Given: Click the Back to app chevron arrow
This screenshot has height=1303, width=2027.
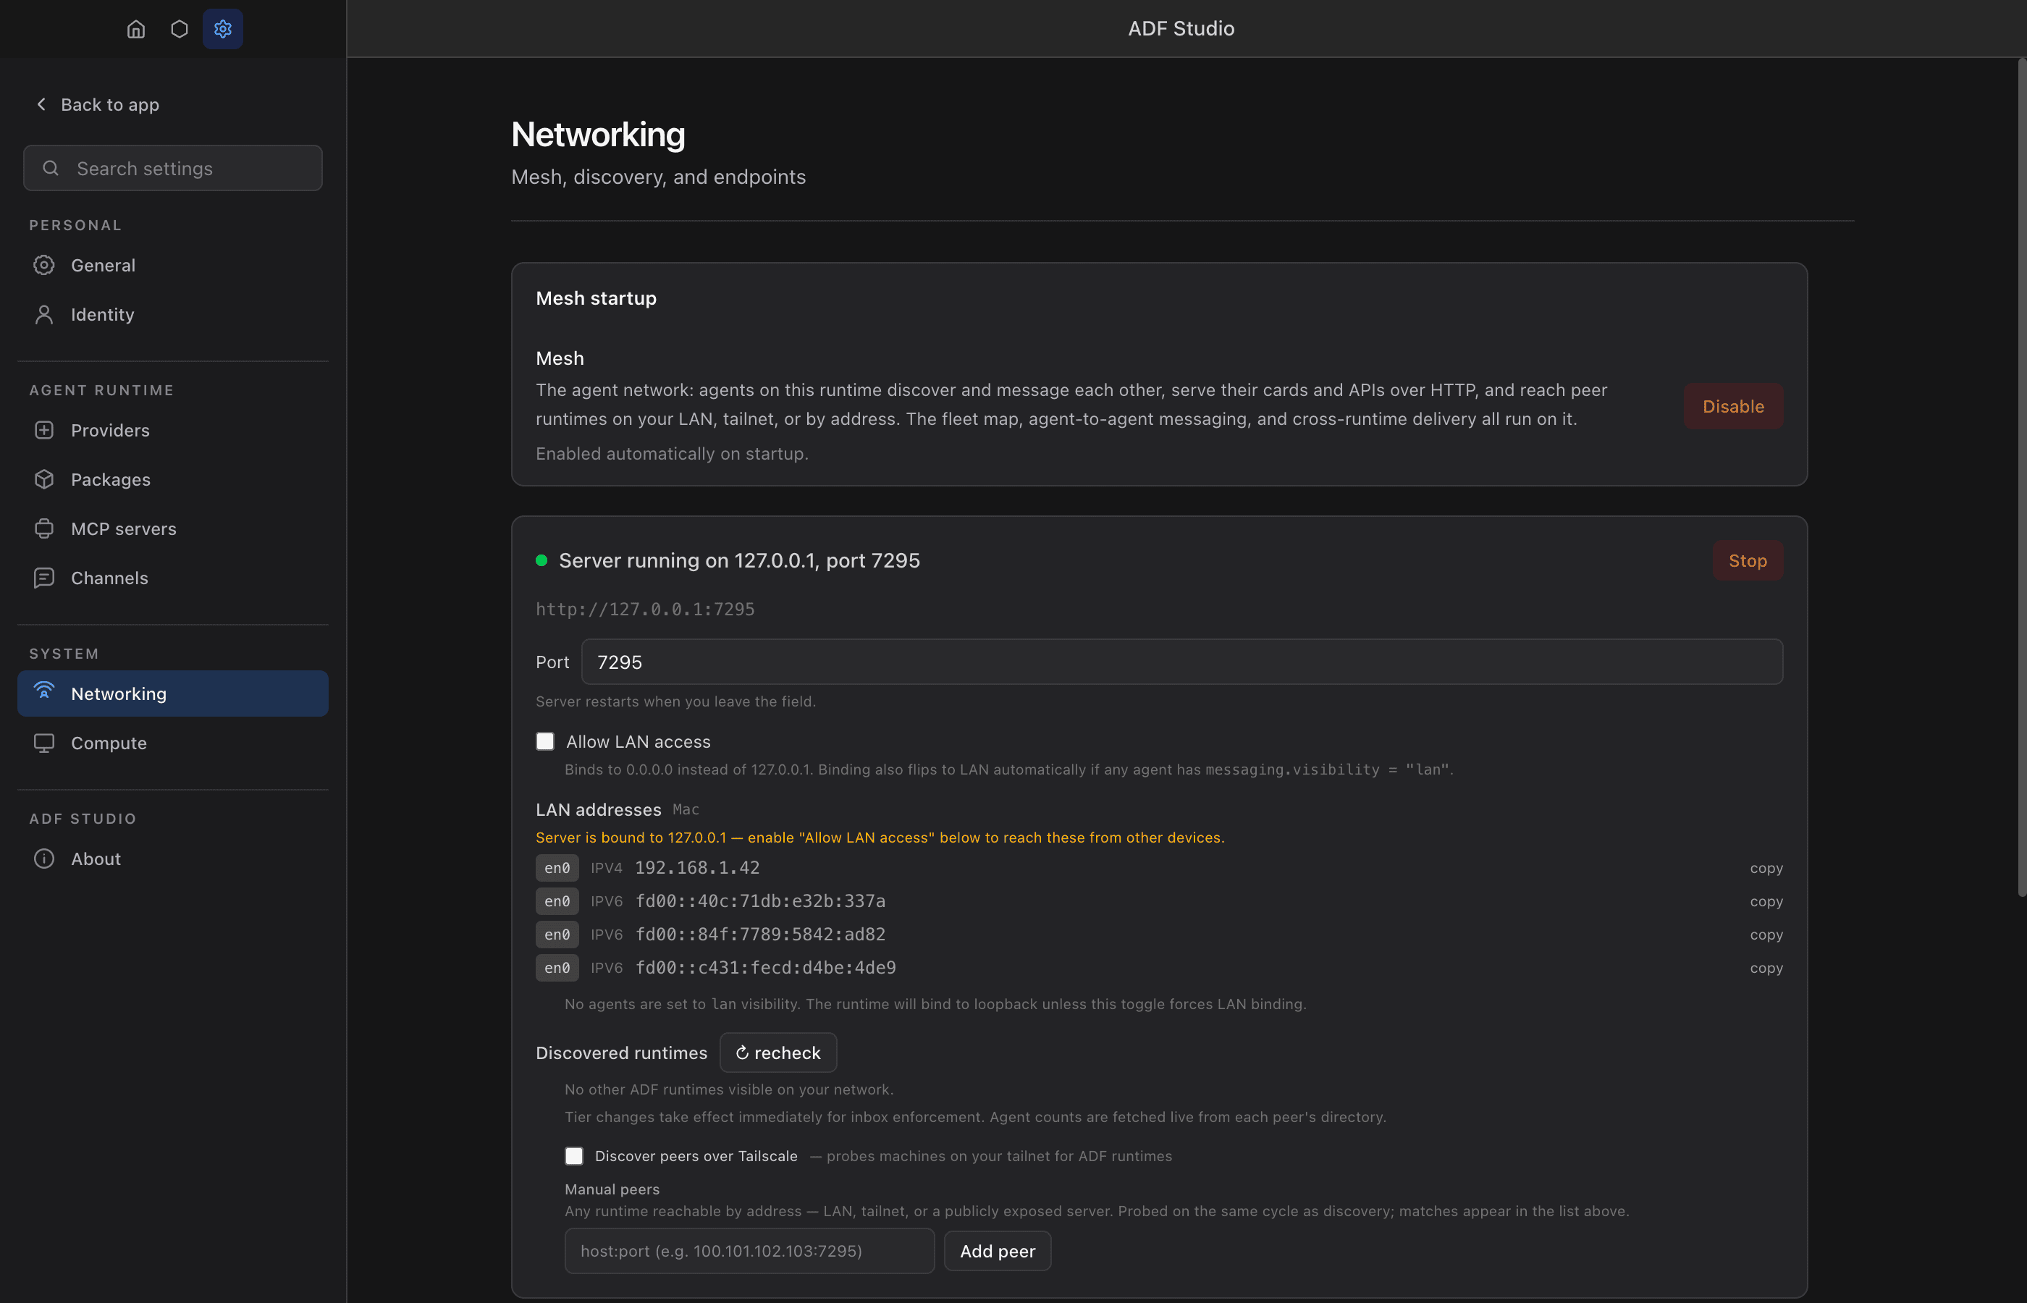Looking at the screenshot, I should pyautogui.click(x=41, y=104).
